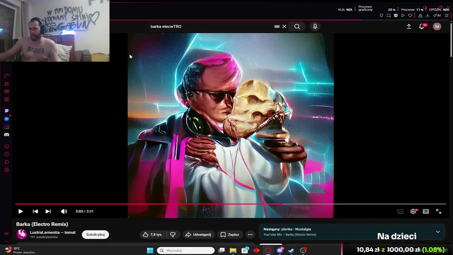Image resolution: width=453 pixels, height=255 pixels.
Task: Use the page vertical scrollbar
Action: pos(451,40)
